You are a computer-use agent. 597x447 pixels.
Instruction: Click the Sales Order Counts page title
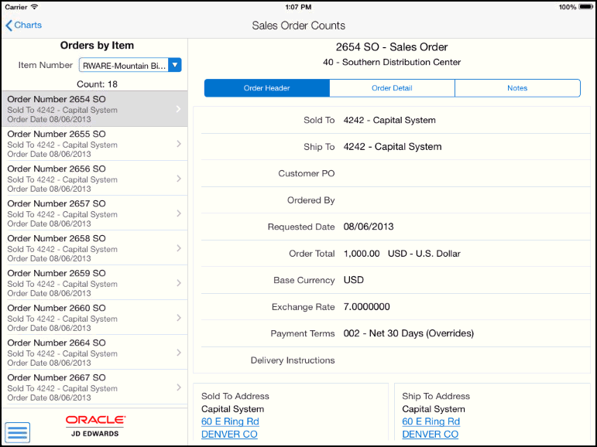(299, 26)
